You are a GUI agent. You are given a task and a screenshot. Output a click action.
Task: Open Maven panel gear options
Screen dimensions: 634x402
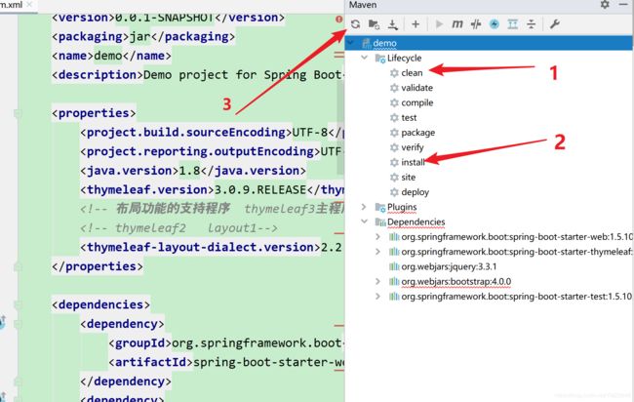pyautogui.click(x=605, y=5)
